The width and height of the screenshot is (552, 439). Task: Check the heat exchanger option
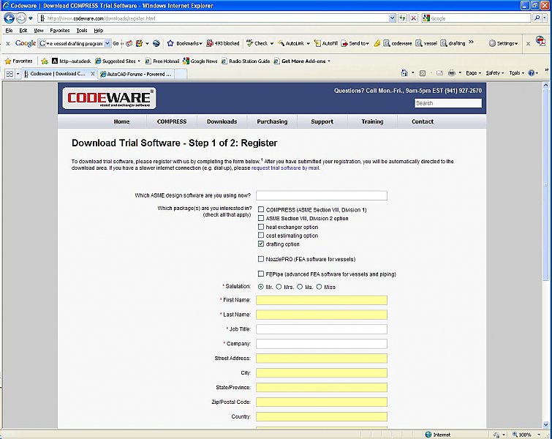(261, 227)
